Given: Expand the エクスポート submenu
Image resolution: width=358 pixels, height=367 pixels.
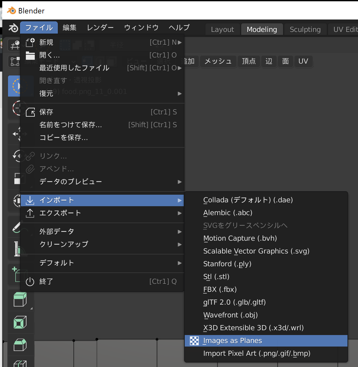Looking at the screenshot, I should [x=102, y=213].
